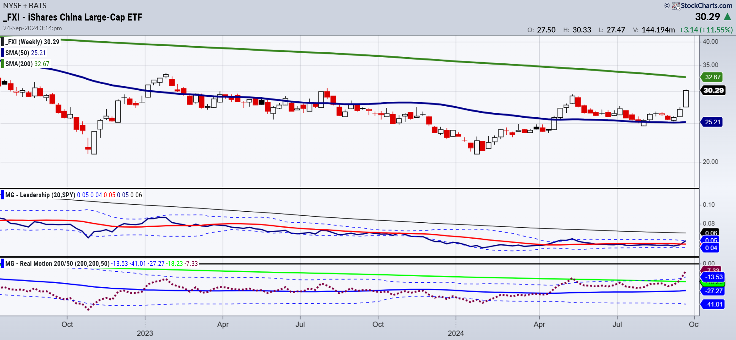Click the Jul label nearest the right edge

click(x=617, y=324)
